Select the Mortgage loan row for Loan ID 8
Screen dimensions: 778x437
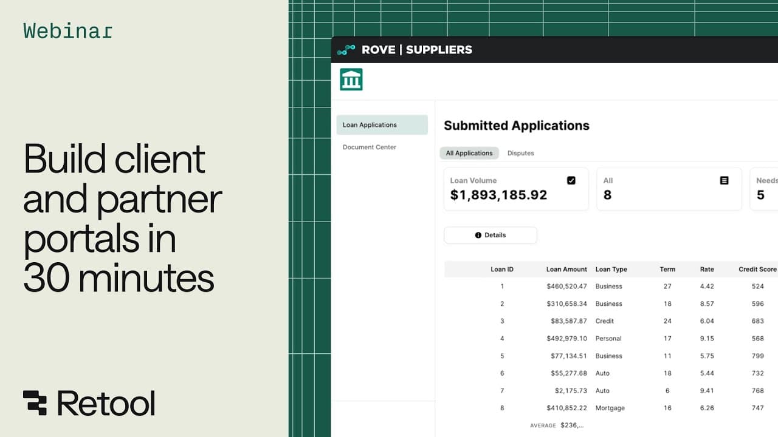608,408
